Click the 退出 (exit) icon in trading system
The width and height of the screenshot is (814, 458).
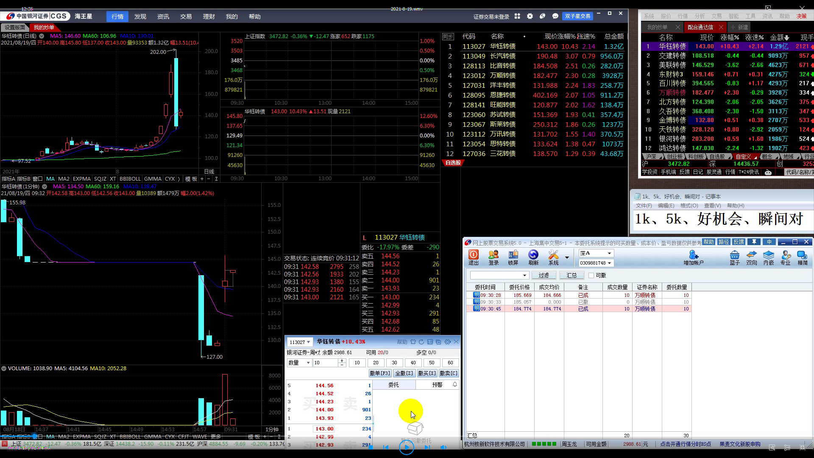pos(474,257)
